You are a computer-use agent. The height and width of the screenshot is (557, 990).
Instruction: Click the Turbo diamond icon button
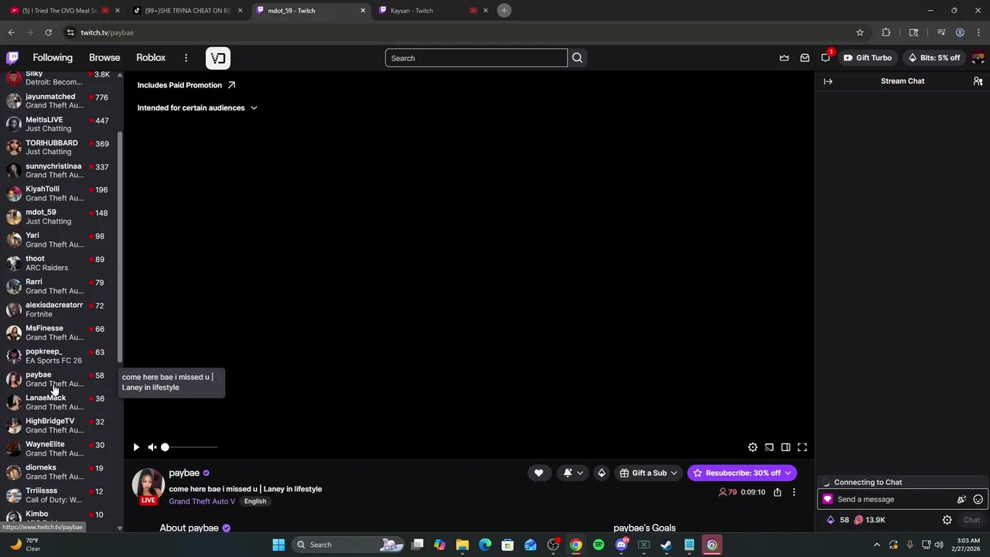pyautogui.click(x=601, y=473)
